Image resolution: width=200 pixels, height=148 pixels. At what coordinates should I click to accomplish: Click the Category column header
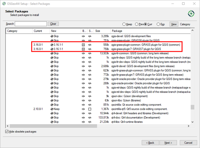(19, 31)
